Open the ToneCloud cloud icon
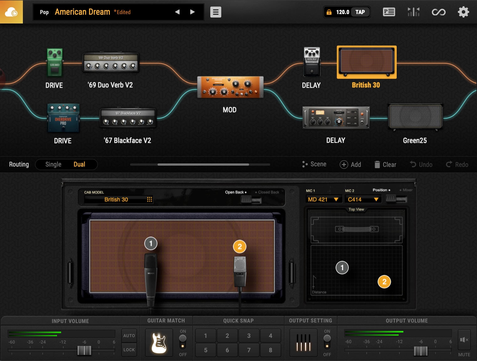This screenshot has height=361, width=477. point(11,12)
